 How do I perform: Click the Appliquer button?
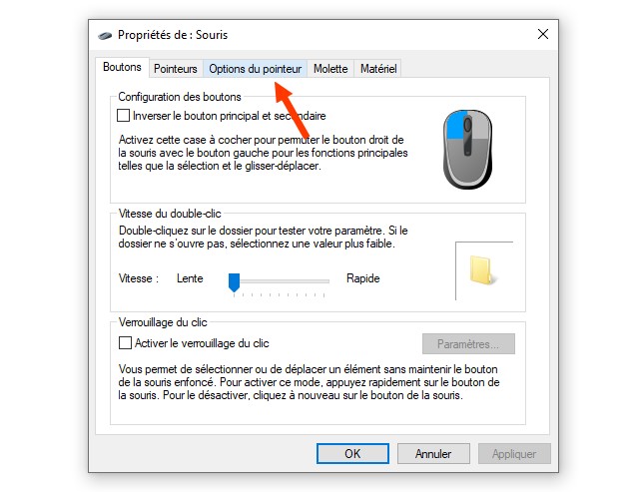(x=514, y=454)
